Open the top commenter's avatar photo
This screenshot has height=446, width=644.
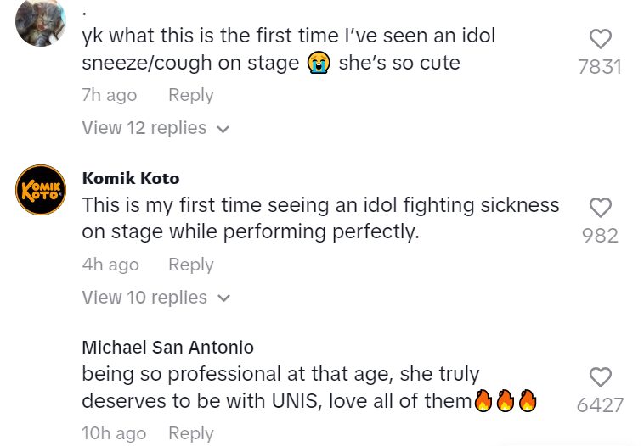point(41,23)
